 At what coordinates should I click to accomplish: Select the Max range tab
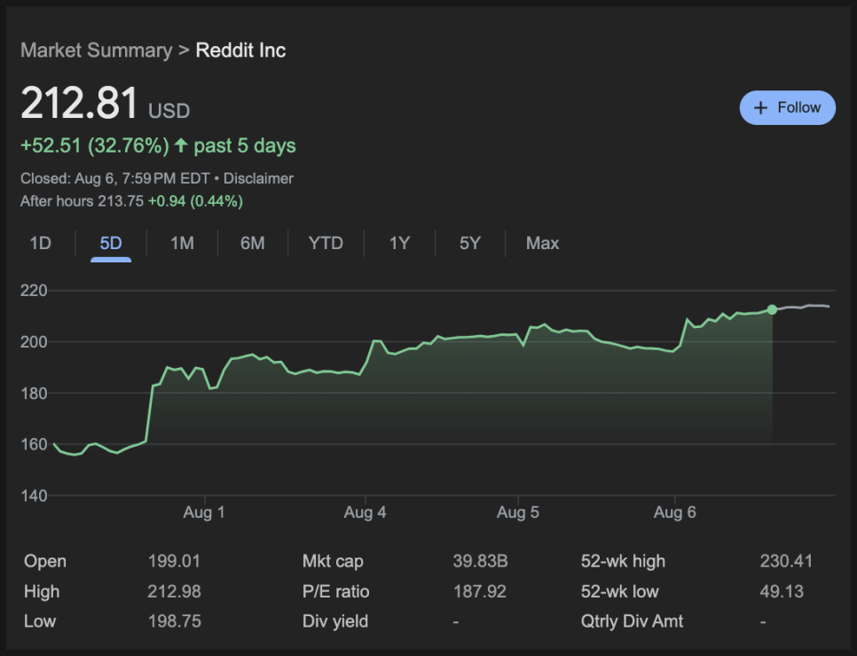542,243
